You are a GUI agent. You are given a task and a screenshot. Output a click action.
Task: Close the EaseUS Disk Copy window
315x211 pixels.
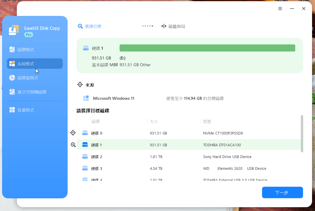click(304, 9)
